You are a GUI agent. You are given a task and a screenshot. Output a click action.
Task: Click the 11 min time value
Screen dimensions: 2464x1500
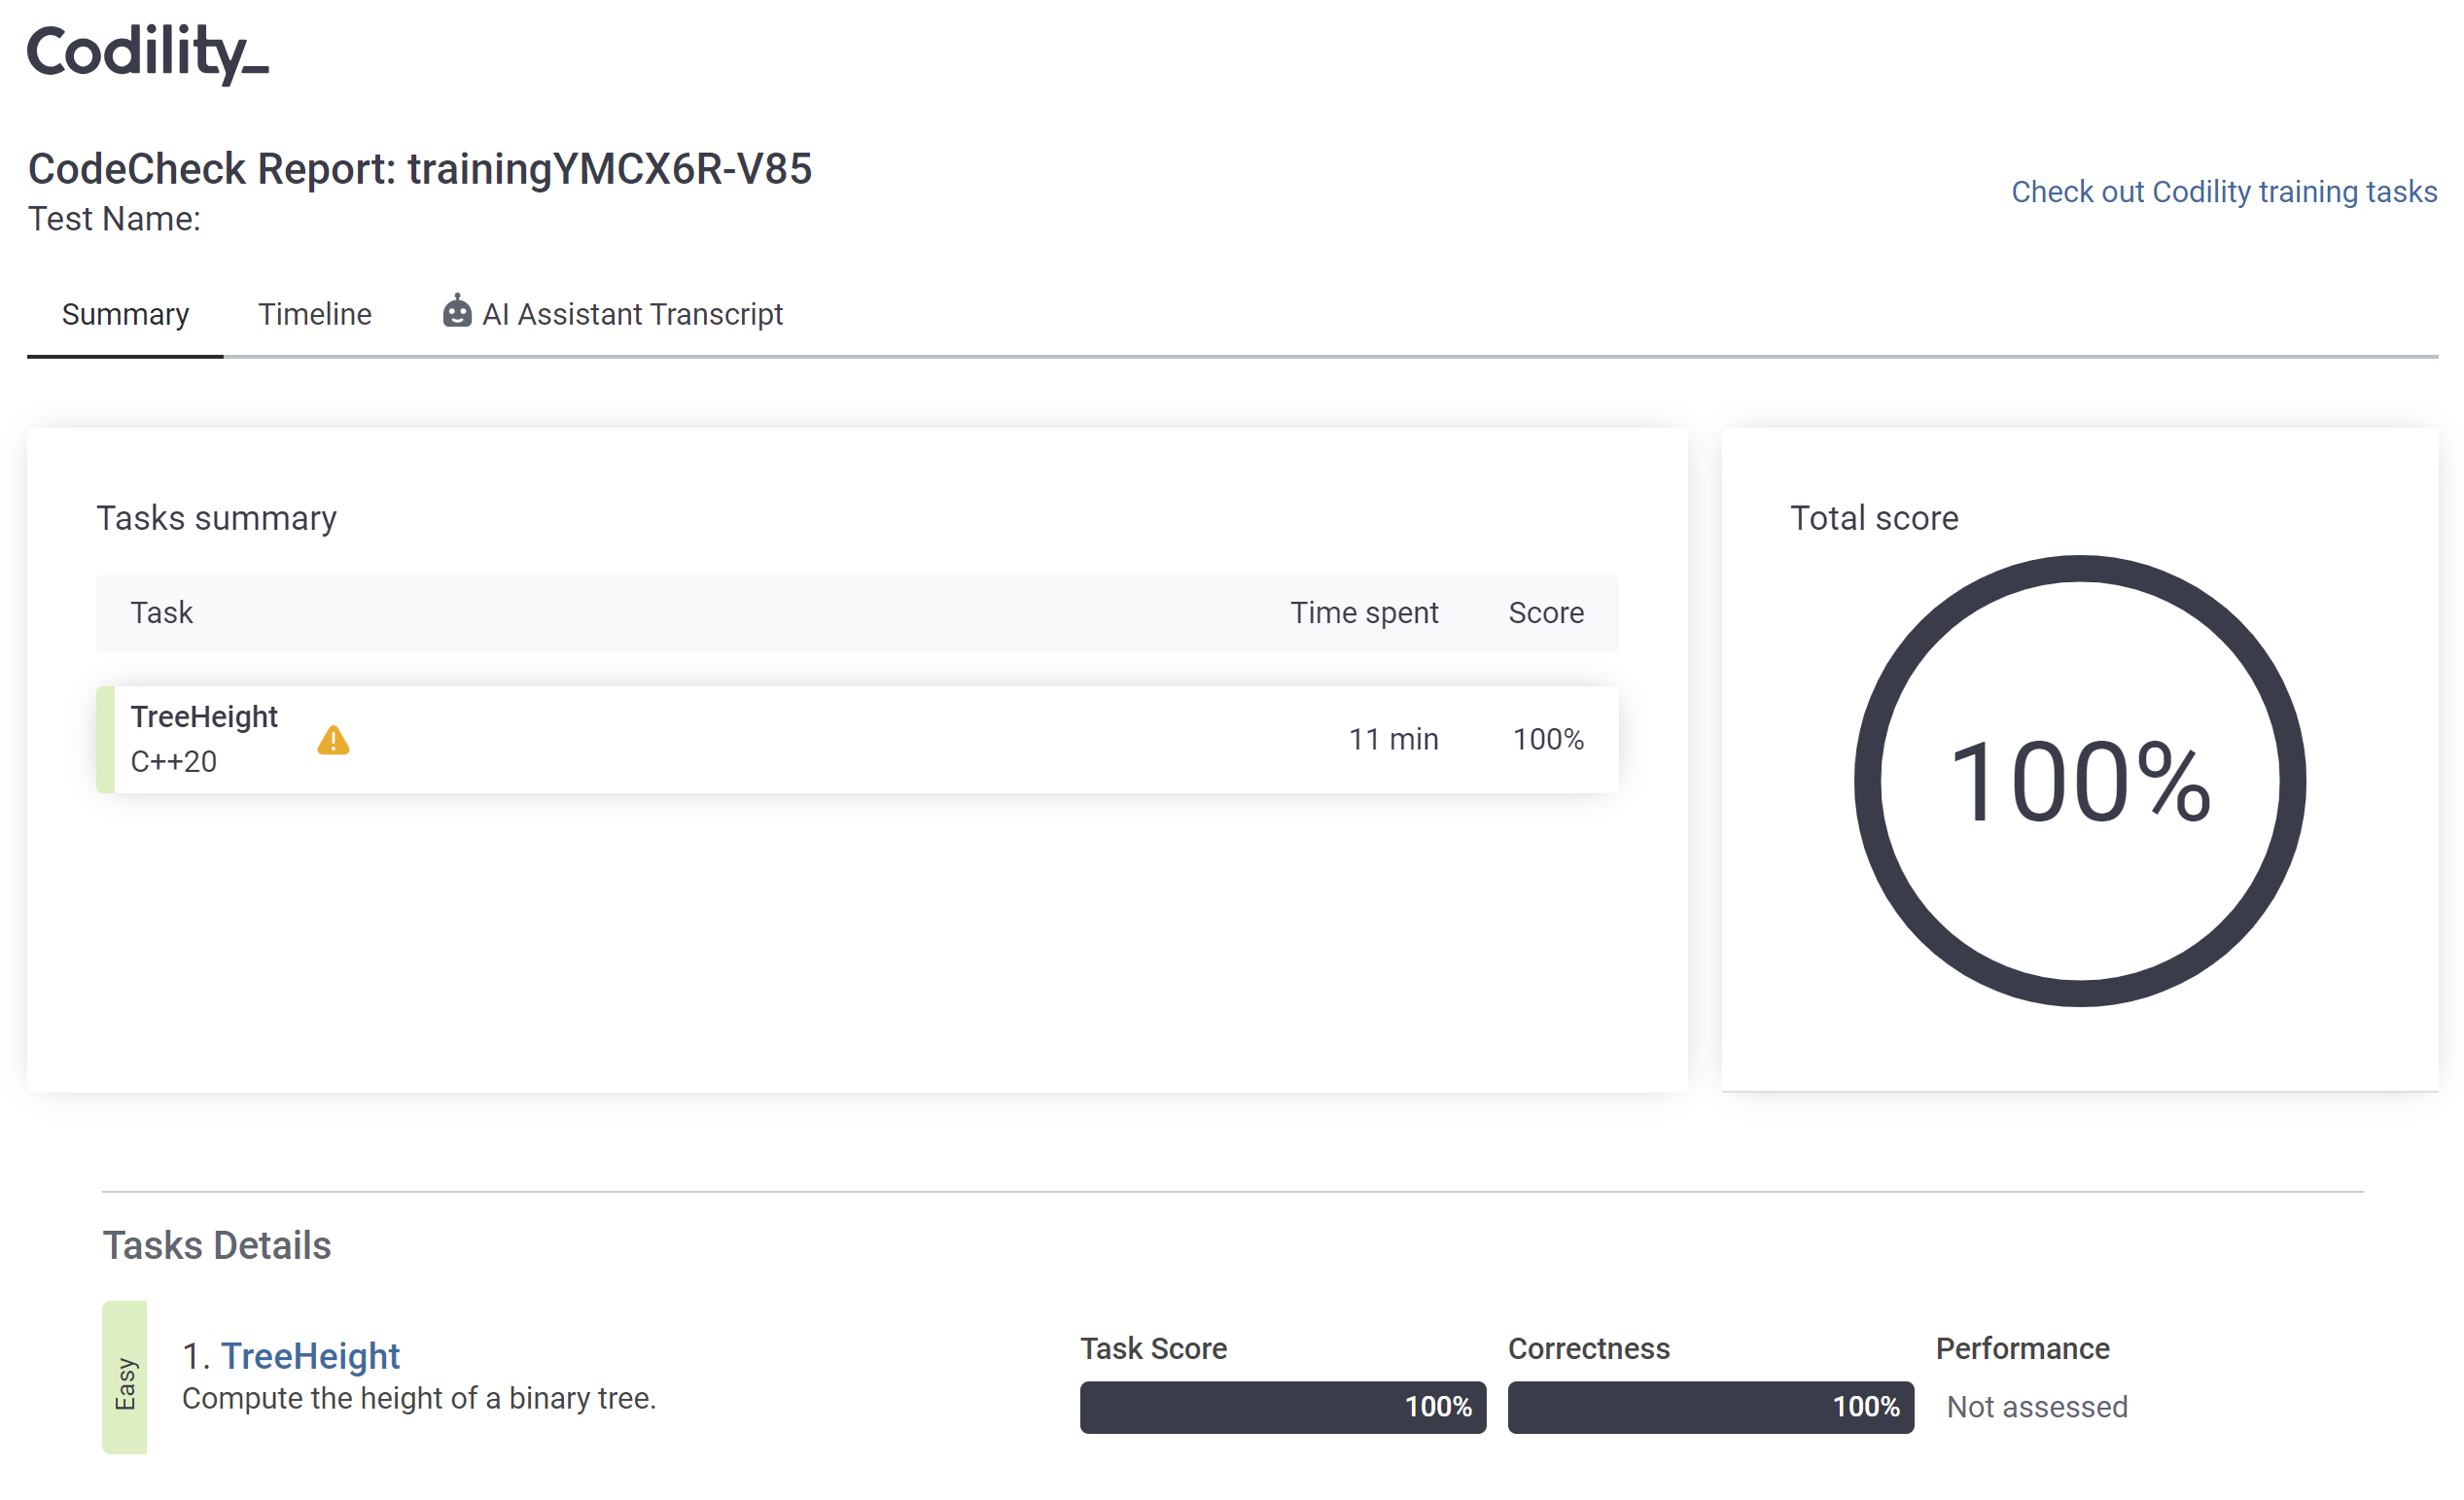pyautogui.click(x=1393, y=740)
